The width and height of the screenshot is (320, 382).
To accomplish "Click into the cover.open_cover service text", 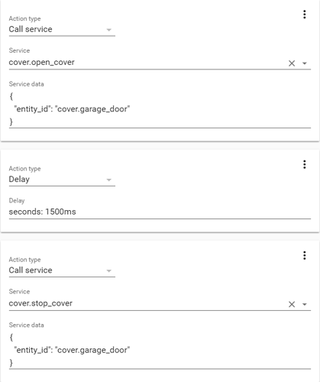I will click(42, 63).
